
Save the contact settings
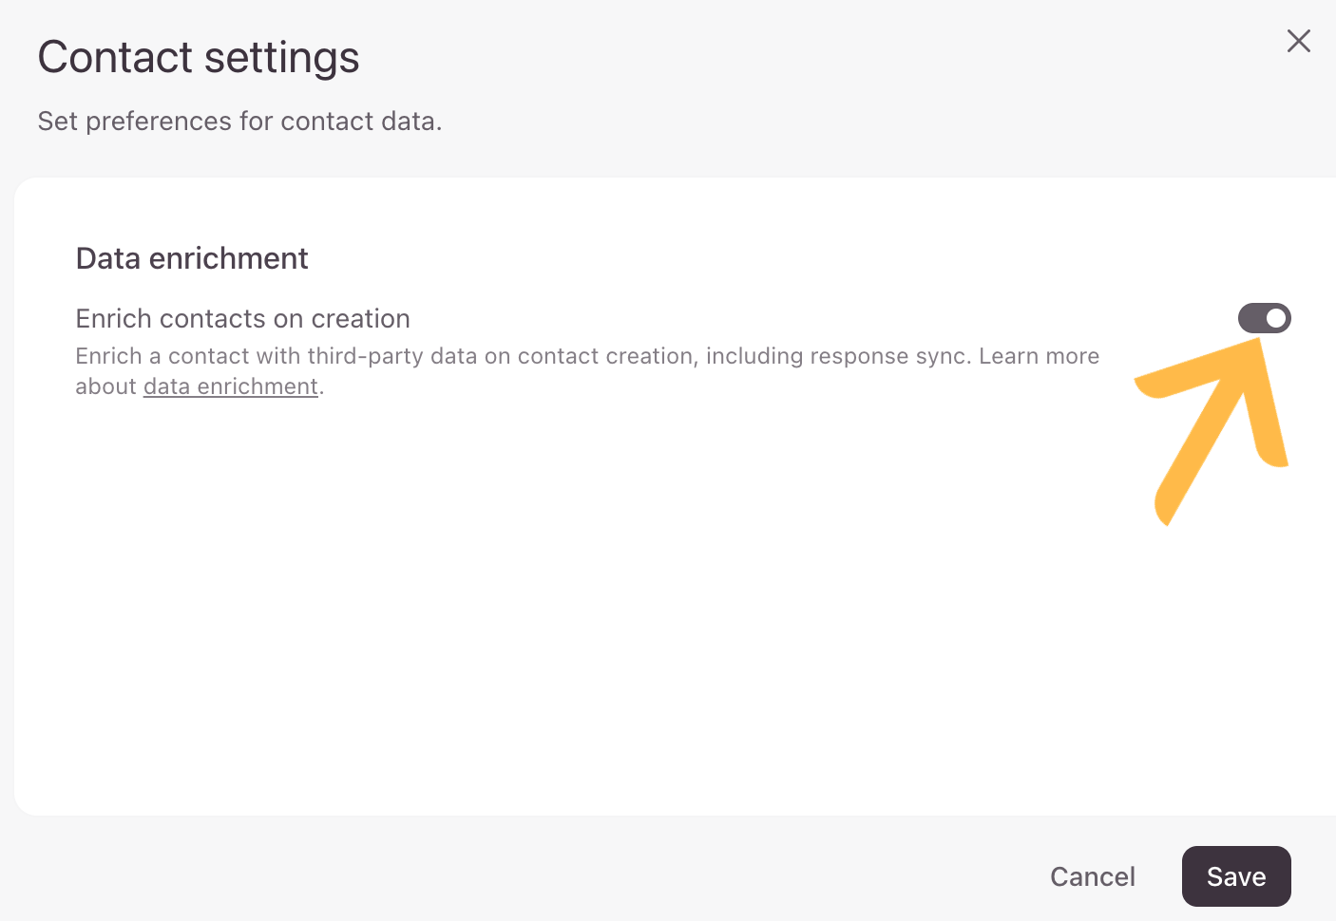[1235, 876]
